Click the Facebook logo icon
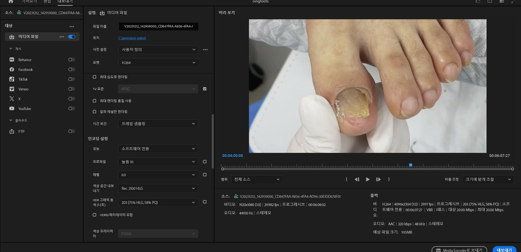 tap(12, 69)
